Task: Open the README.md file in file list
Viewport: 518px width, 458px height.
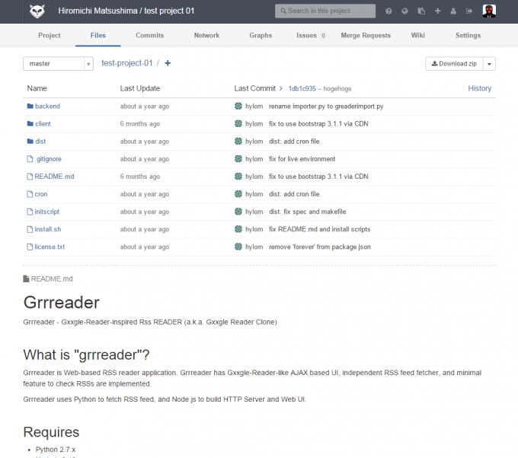Action: (x=54, y=177)
